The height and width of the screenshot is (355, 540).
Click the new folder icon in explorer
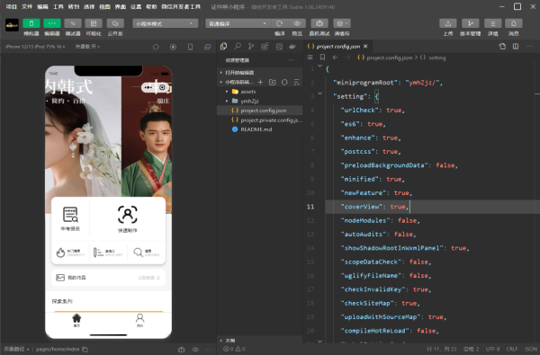pyautogui.click(x=273, y=82)
